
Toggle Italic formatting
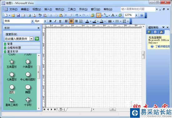[x=55, y=21]
